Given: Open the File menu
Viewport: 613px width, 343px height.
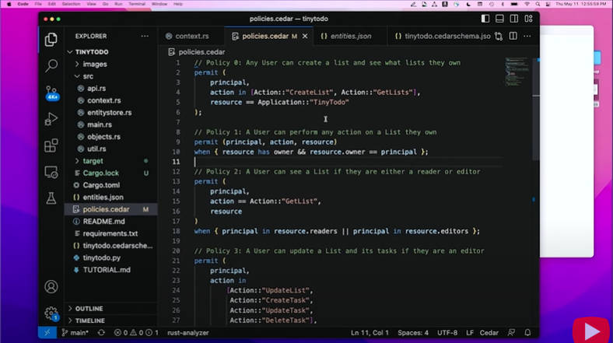Looking at the screenshot, I should click(x=38, y=4).
